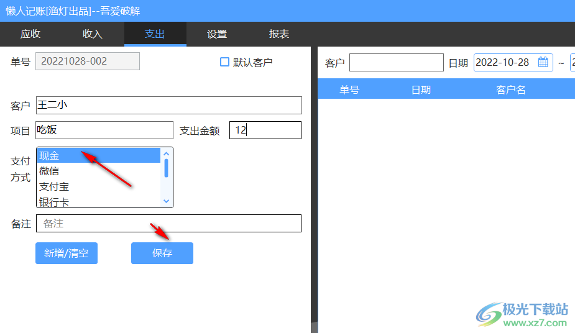Open the 设置 tab
The image size is (575, 333).
[x=217, y=34]
